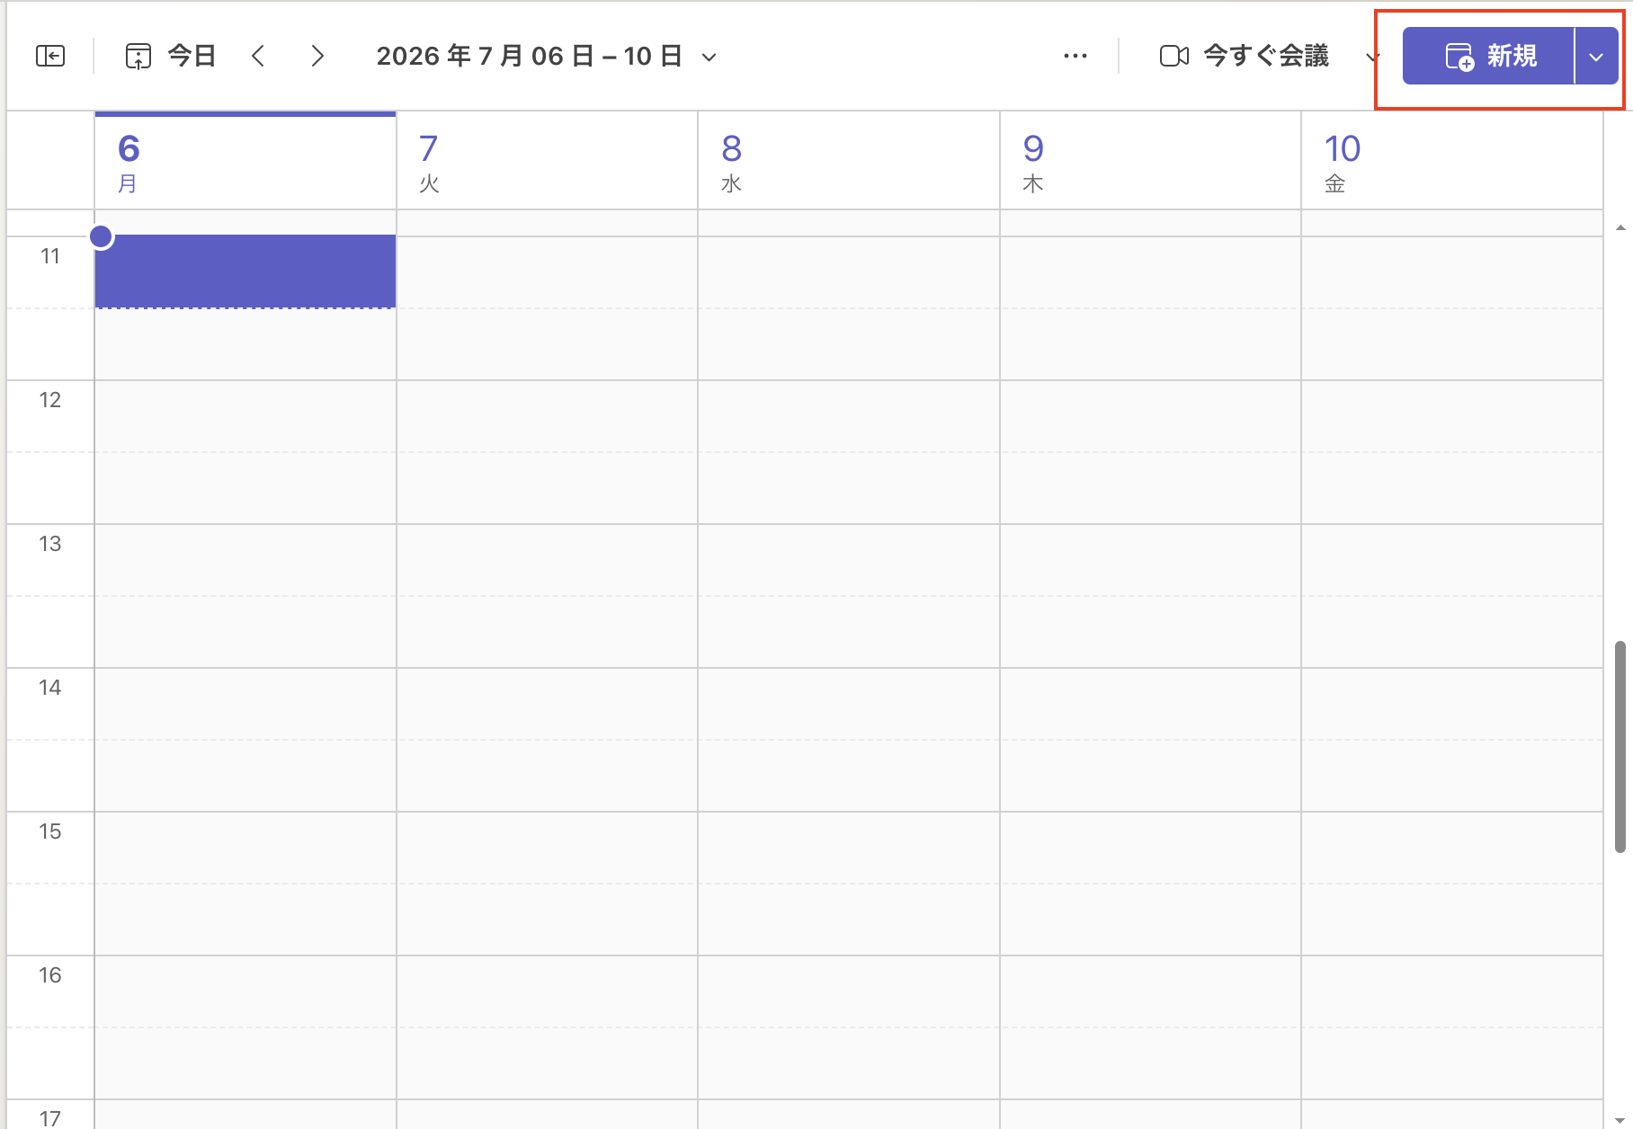The width and height of the screenshot is (1633, 1129).
Task: Expand the 今すぐ会議 dropdown chevron
Action: coord(1372,58)
